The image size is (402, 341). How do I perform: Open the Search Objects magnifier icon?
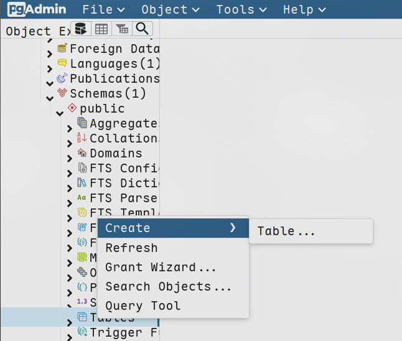pos(143,29)
